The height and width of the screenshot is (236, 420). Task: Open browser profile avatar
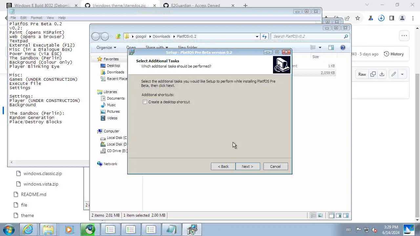click(x=402, y=18)
